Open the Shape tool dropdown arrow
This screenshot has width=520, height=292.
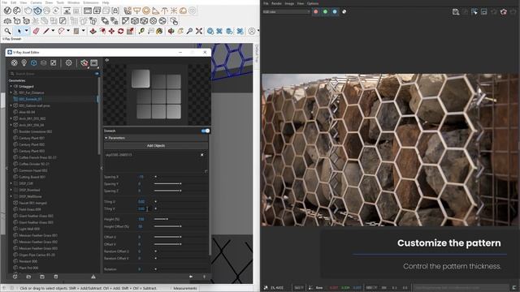83,31
